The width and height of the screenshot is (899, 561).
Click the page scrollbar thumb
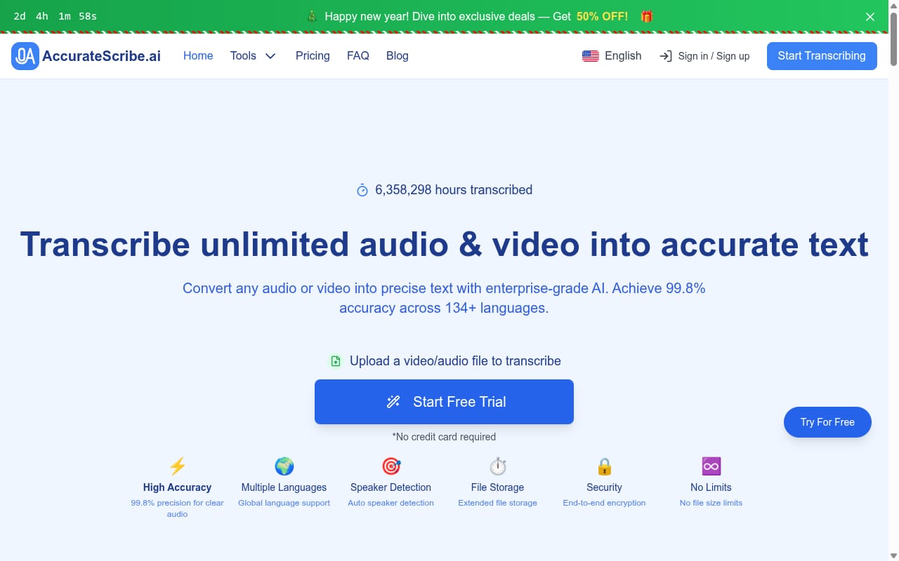(893, 39)
